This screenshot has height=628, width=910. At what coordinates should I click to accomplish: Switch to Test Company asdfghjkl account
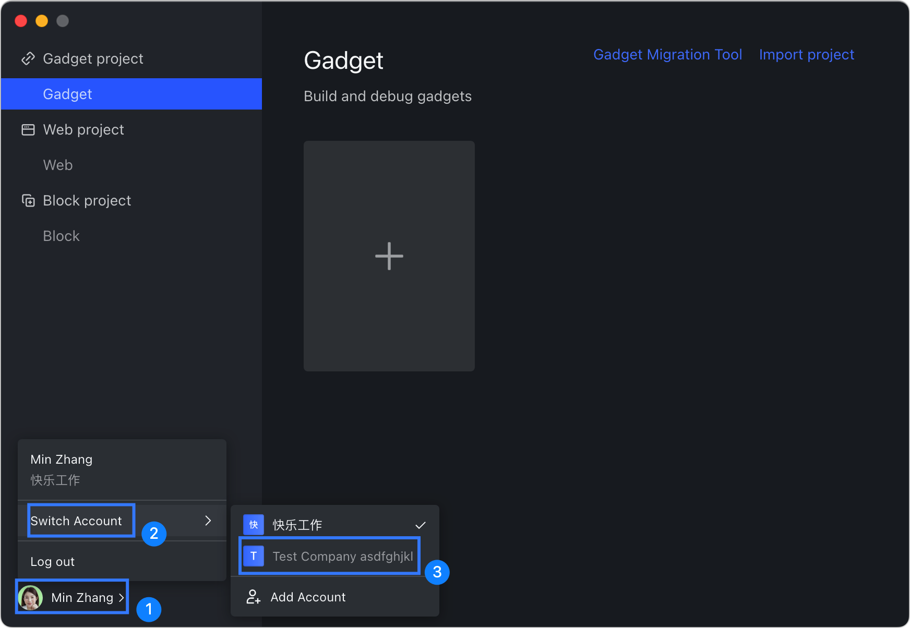[342, 557]
